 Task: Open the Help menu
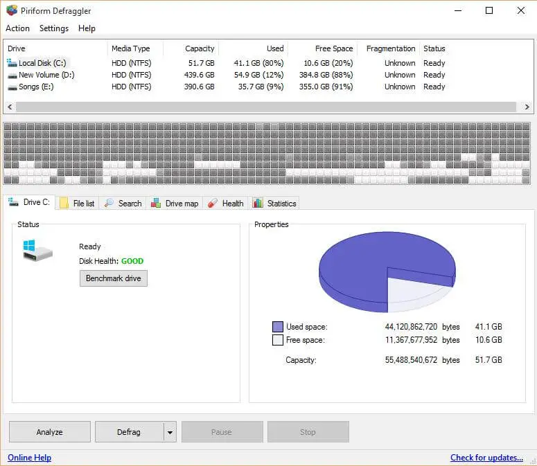tap(87, 28)
